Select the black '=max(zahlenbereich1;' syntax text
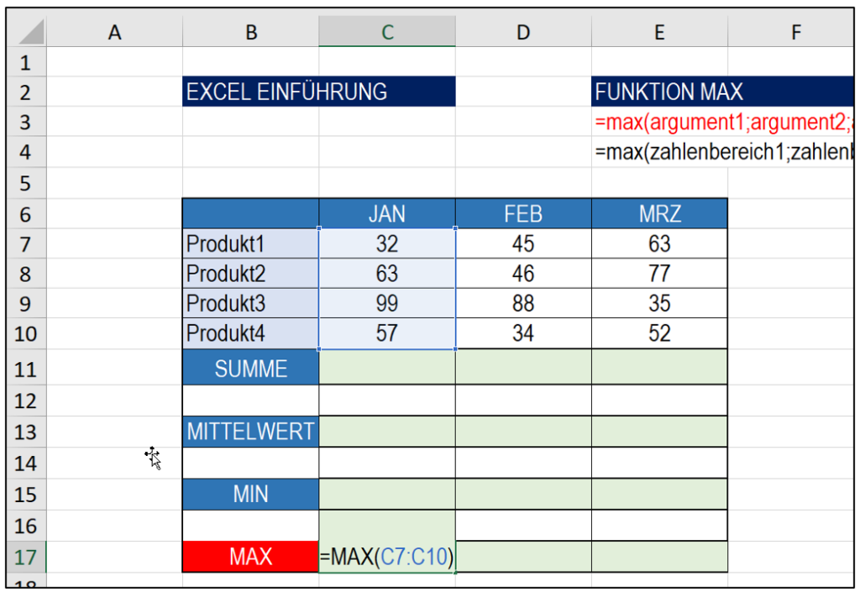 click(x=724, y=152)
